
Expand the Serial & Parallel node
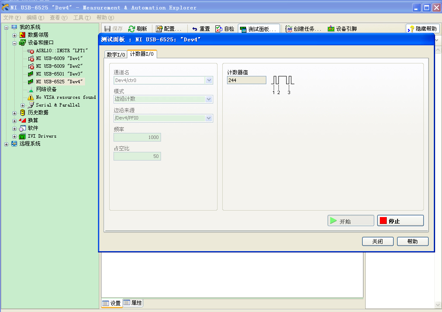[22, 105]
